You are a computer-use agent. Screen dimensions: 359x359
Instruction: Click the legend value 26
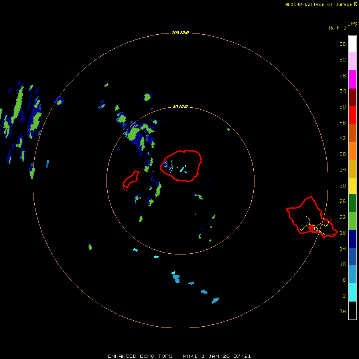pyautogui.click(x=343, y=201)
